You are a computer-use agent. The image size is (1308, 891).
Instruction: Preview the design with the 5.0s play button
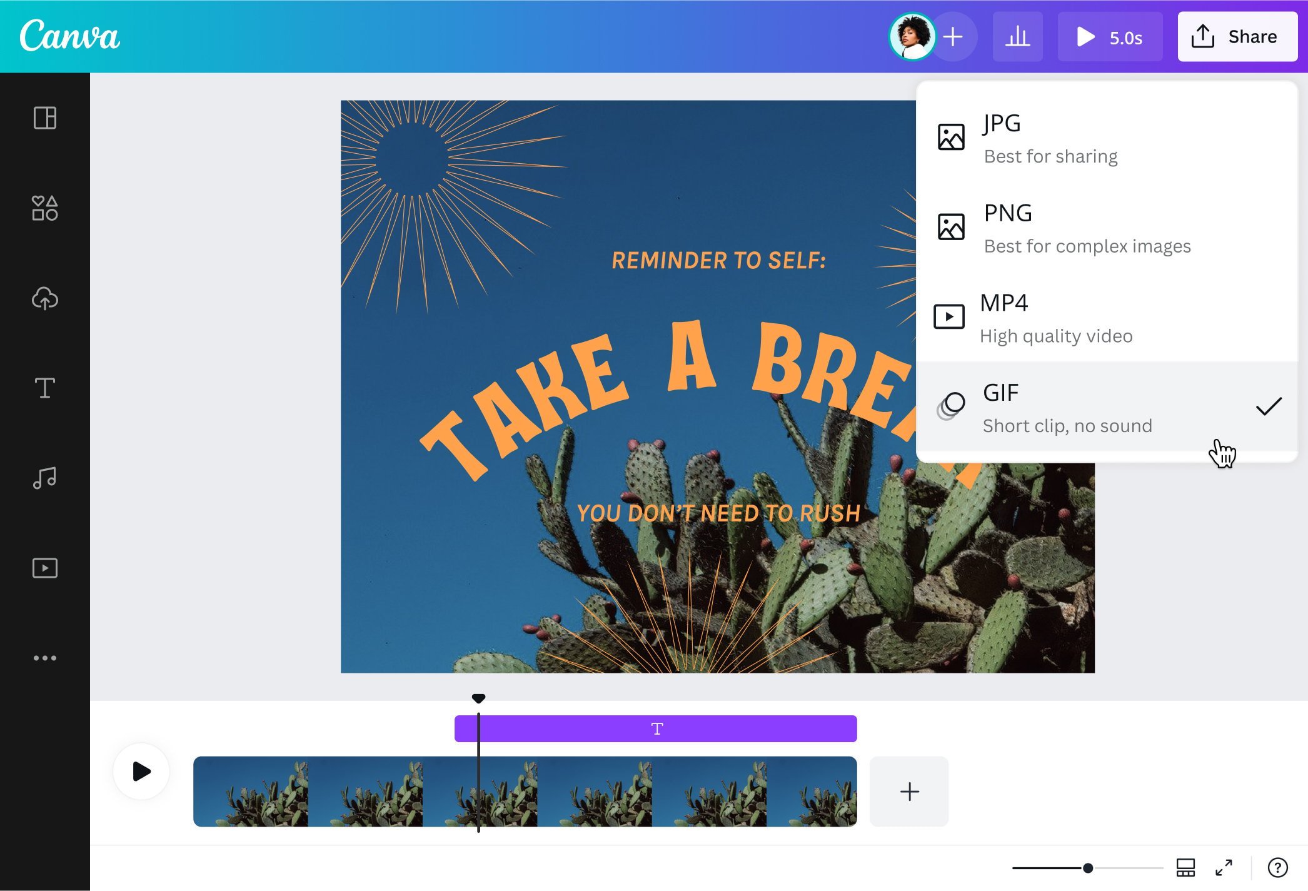[x=1110, y=36]
